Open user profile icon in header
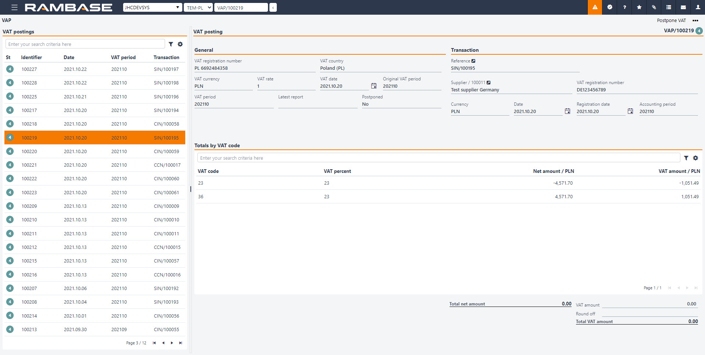The height and width of the screenshot is (355, 705). 698,7
